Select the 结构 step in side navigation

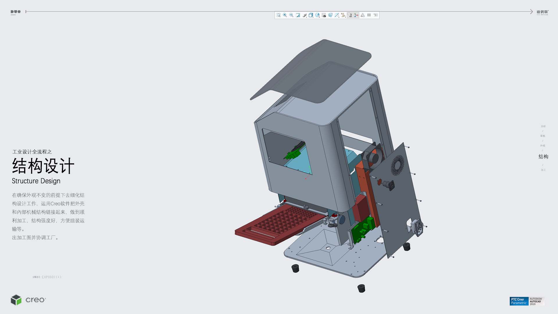[x=543, y=157]
